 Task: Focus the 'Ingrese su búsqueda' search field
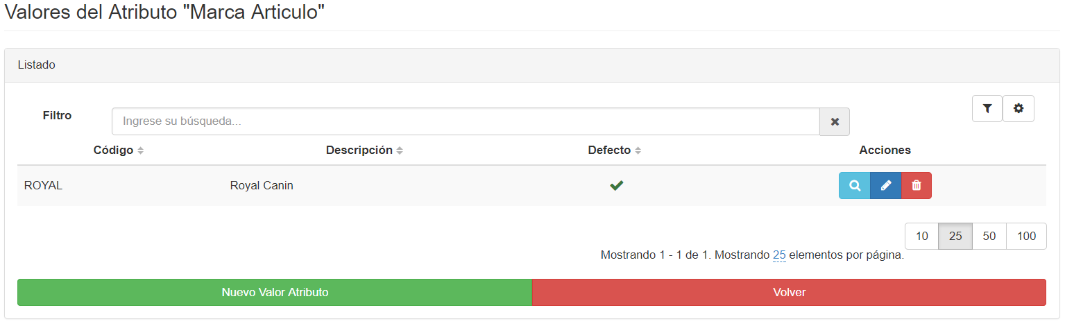[466, 121]
